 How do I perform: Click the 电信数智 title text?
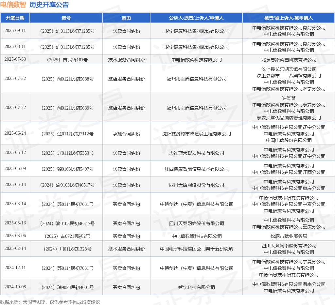pos(13,5)
